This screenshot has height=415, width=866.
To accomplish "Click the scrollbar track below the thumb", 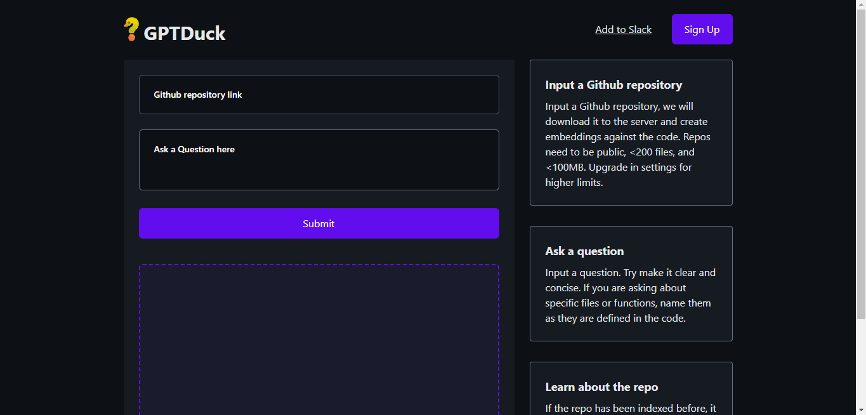I will pyautogui.click(x=861, y=368).
